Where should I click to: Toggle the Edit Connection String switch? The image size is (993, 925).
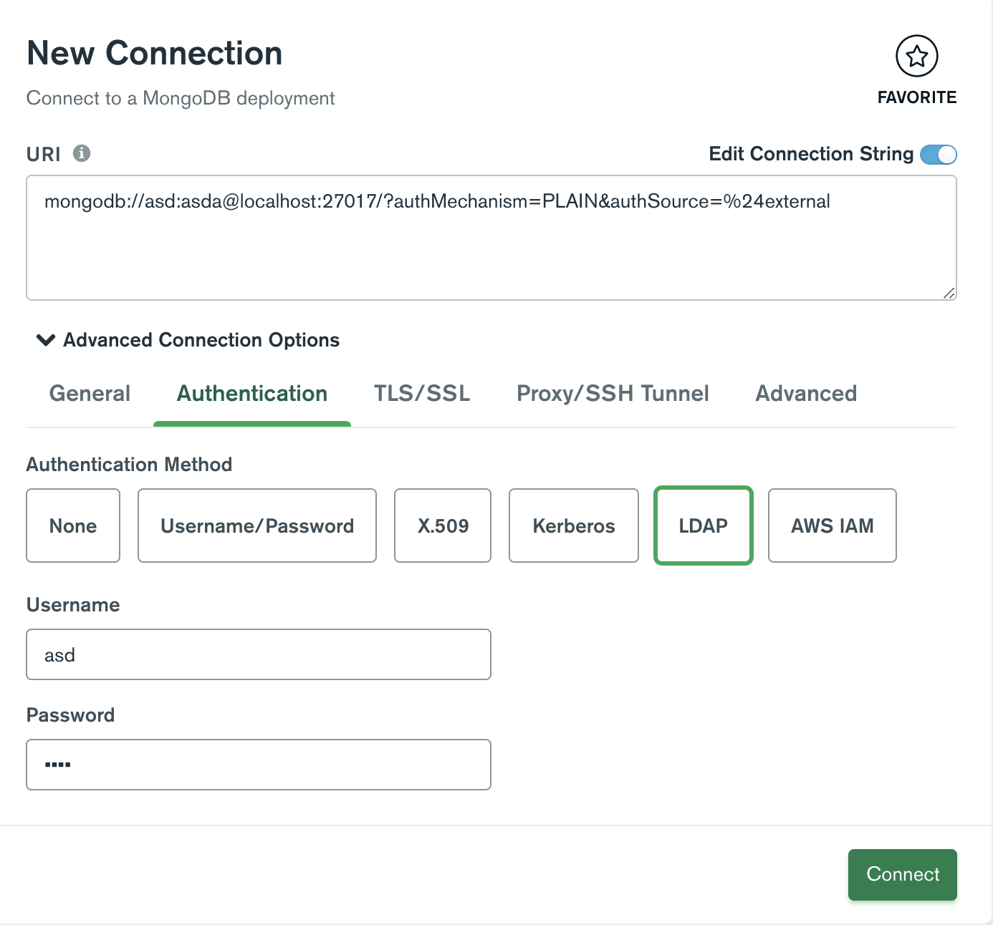pyautogui.click(x=938, y=155)
